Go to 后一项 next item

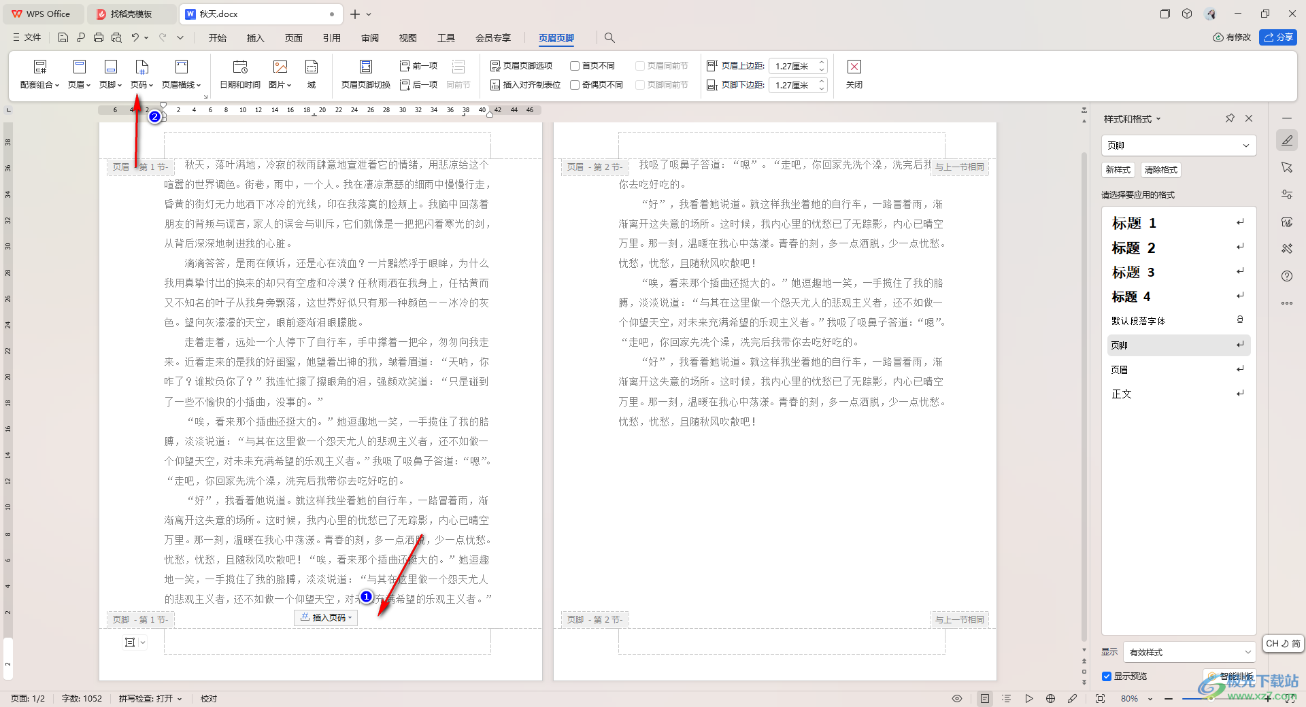(419, 85)
